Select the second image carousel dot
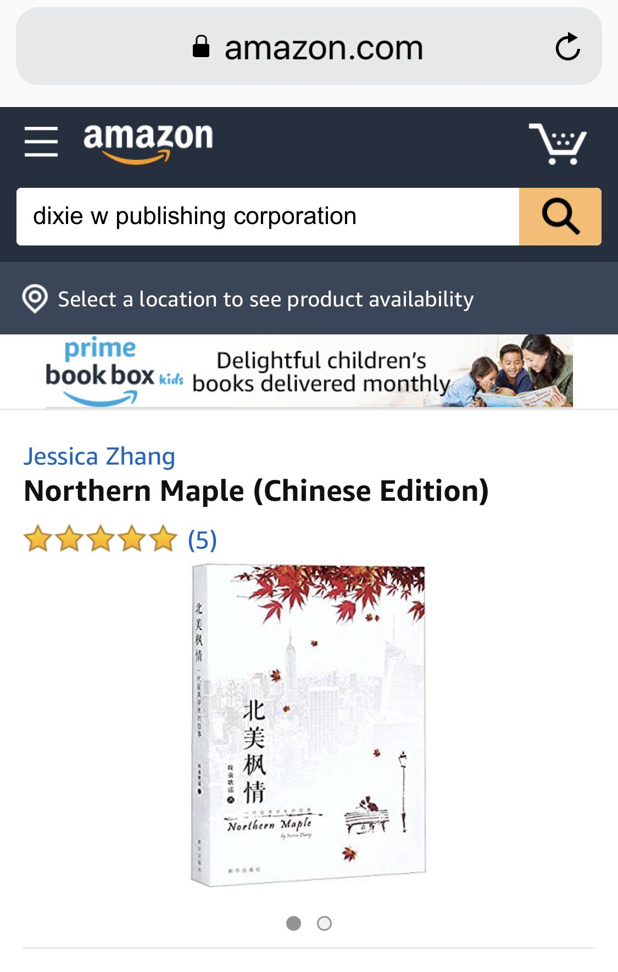Viewport: 618px width, 972px height. (325, 924)
